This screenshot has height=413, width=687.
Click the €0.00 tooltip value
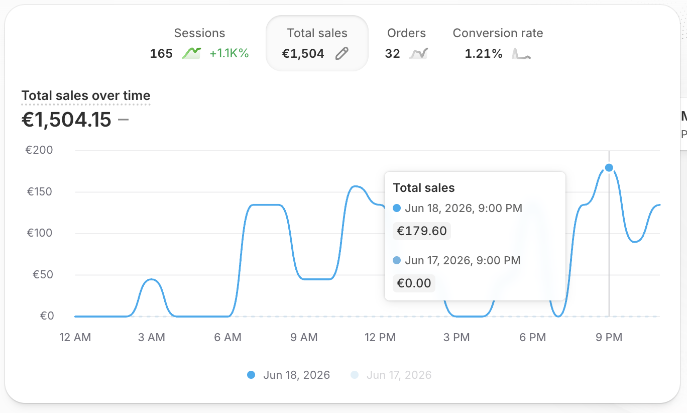coord(414,283)
